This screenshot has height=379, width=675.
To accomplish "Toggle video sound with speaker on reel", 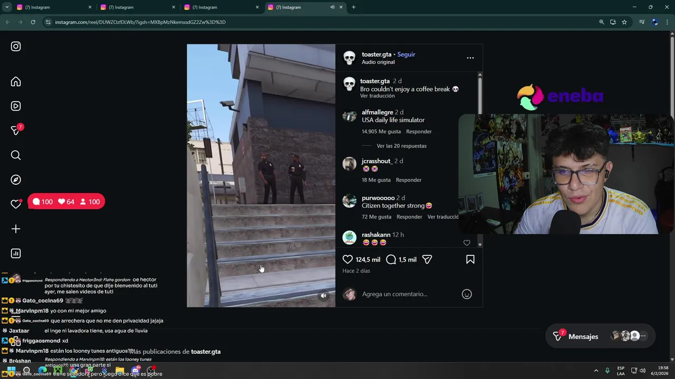I will pyautogui.click(x=324, y=296).
